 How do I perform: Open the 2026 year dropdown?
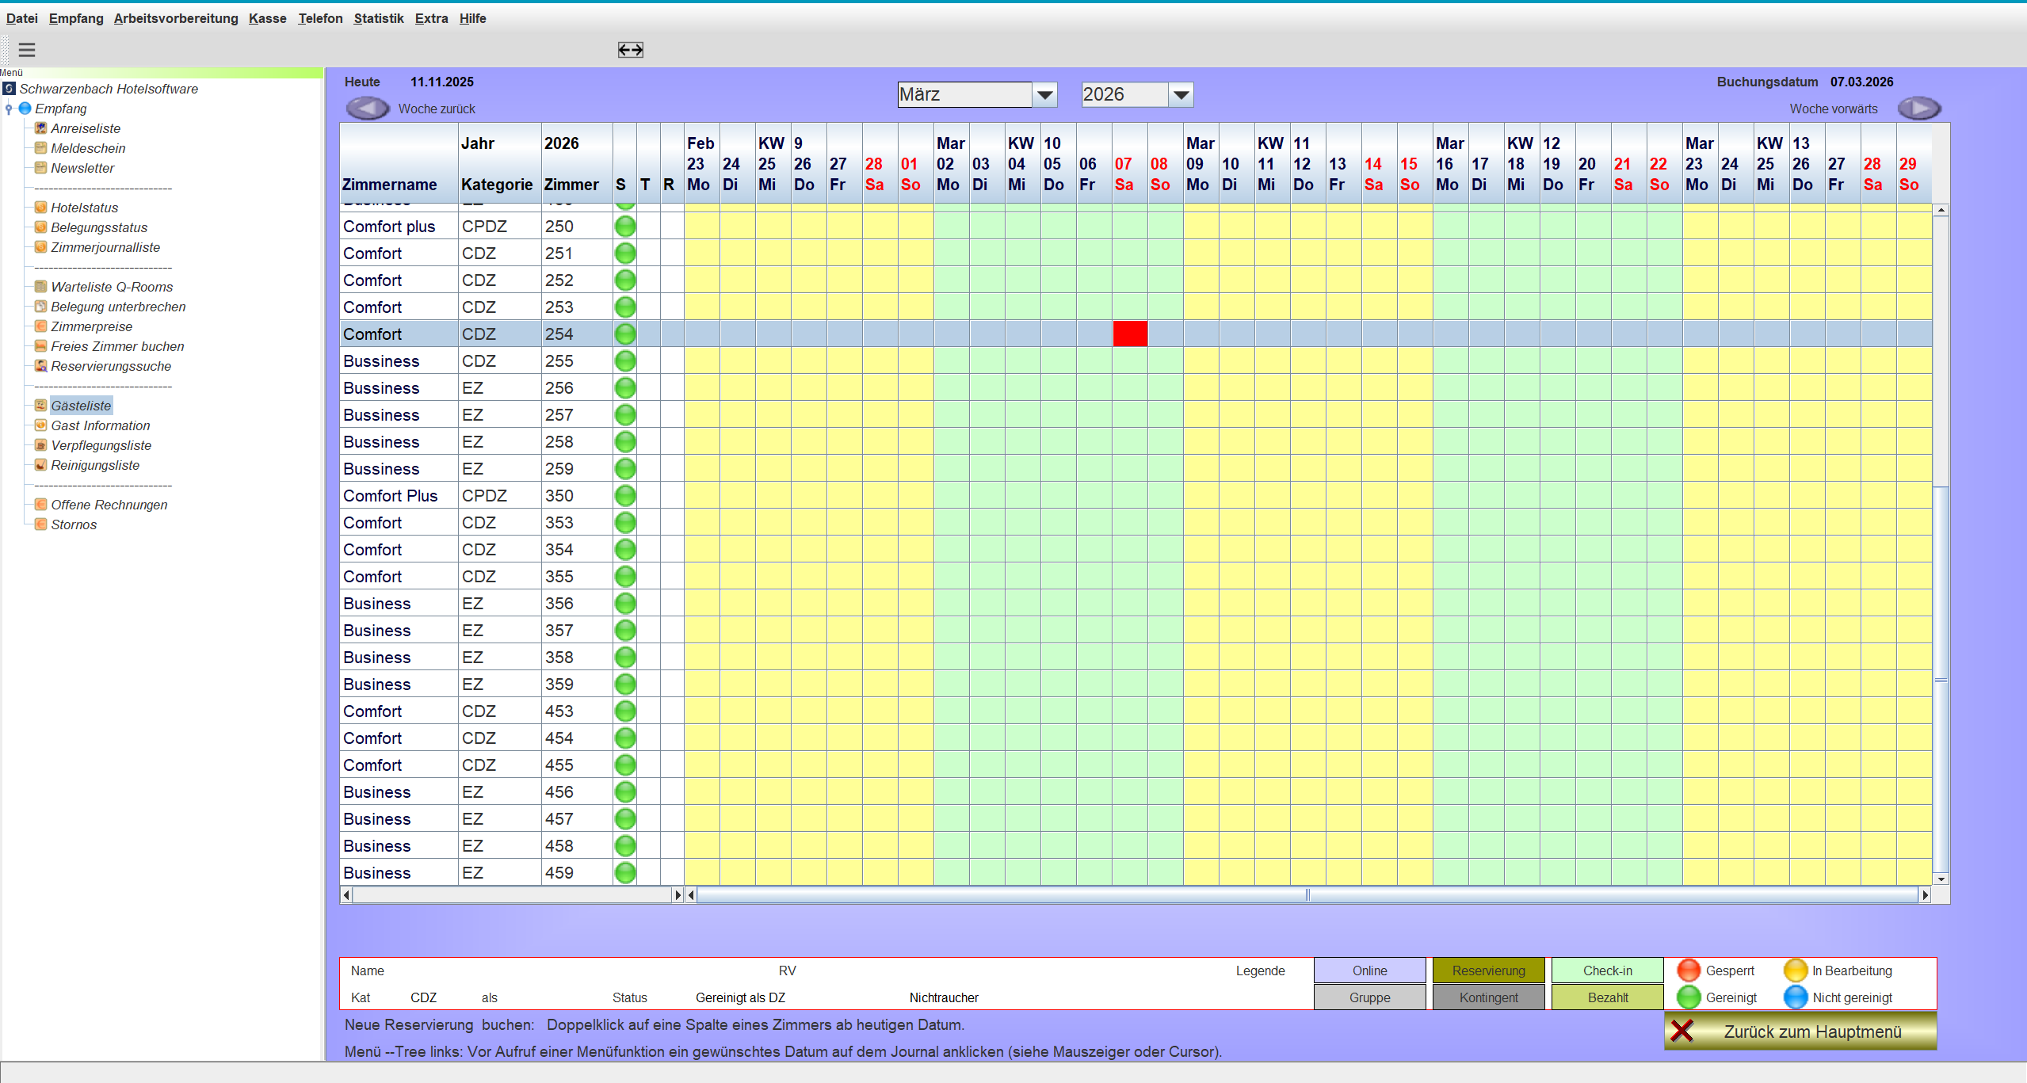coord(1180,94)
